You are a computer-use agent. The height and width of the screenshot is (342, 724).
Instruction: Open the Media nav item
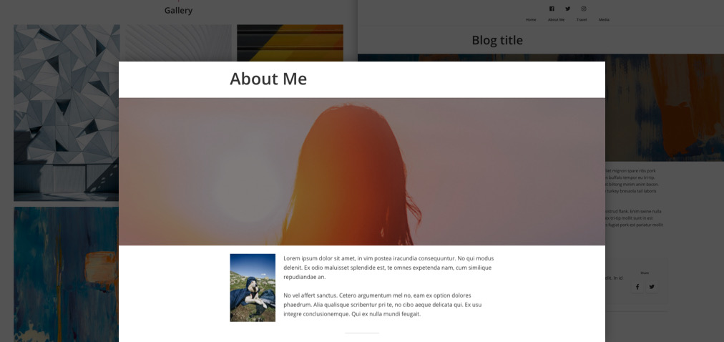click(x=604, y=20)
